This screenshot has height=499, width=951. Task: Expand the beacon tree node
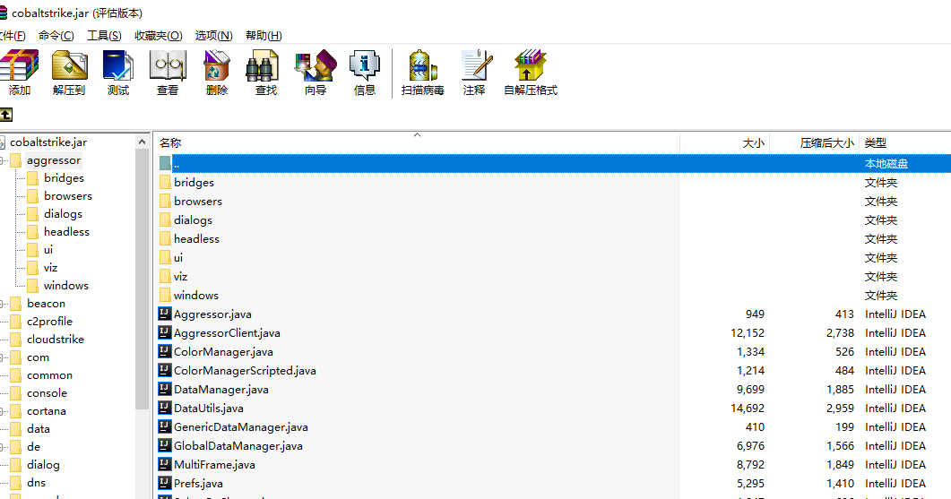pos(2,304)
